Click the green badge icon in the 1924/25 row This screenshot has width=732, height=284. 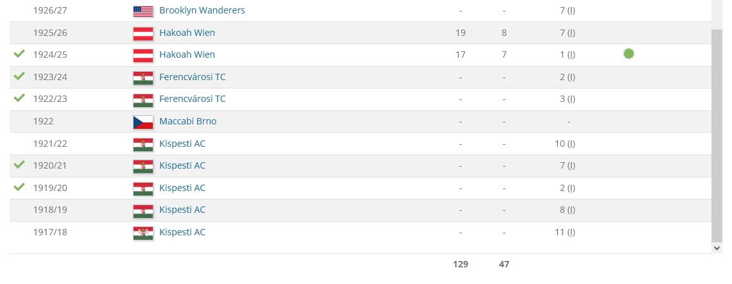click(x=629, y=54)
